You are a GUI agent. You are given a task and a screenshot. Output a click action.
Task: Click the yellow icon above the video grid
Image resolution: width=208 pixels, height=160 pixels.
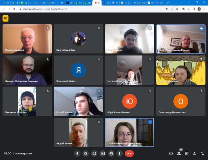(5, 18)
